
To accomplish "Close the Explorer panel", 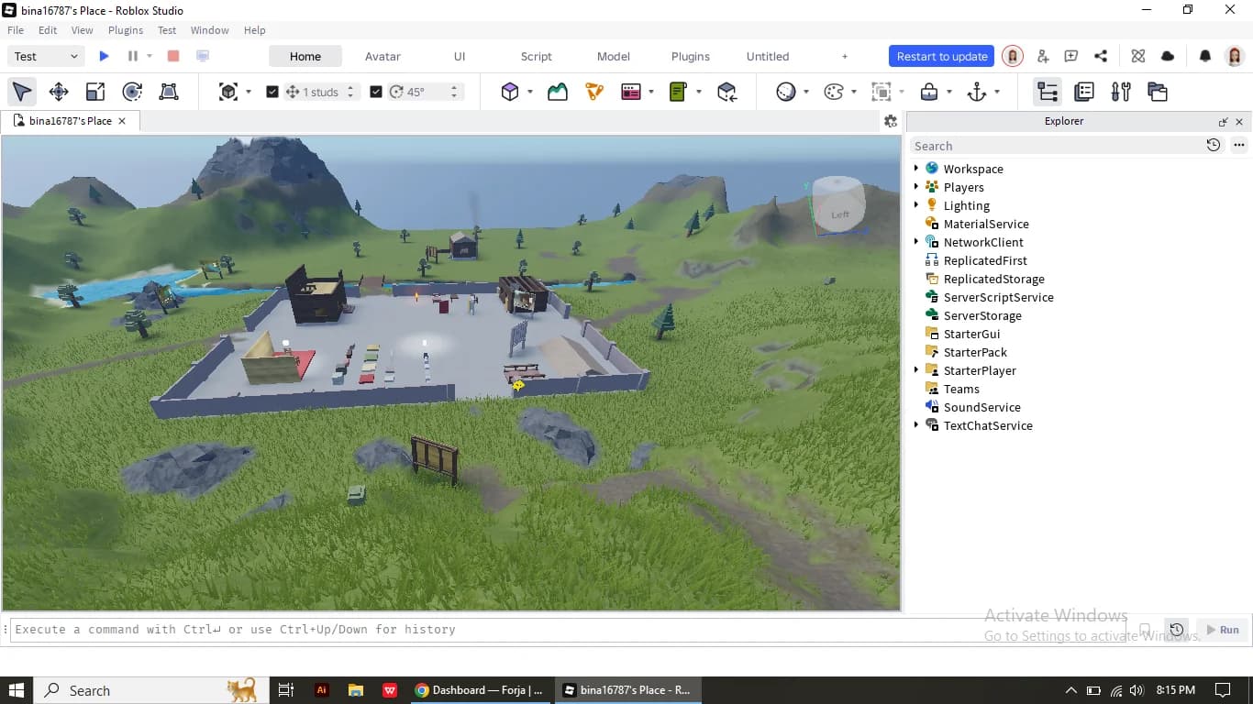I will [1239, 121].
